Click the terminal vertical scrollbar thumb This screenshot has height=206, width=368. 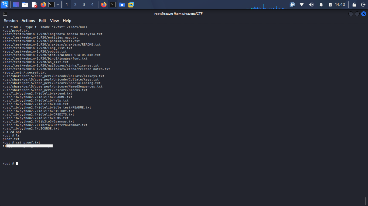366,201
